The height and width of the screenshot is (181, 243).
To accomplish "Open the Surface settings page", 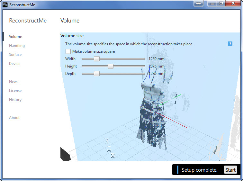I will (15, 55).
